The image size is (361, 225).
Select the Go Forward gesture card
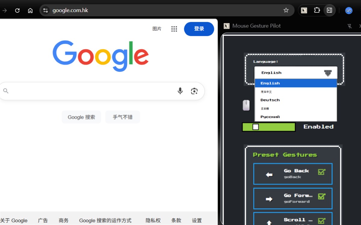pos(293,198)
